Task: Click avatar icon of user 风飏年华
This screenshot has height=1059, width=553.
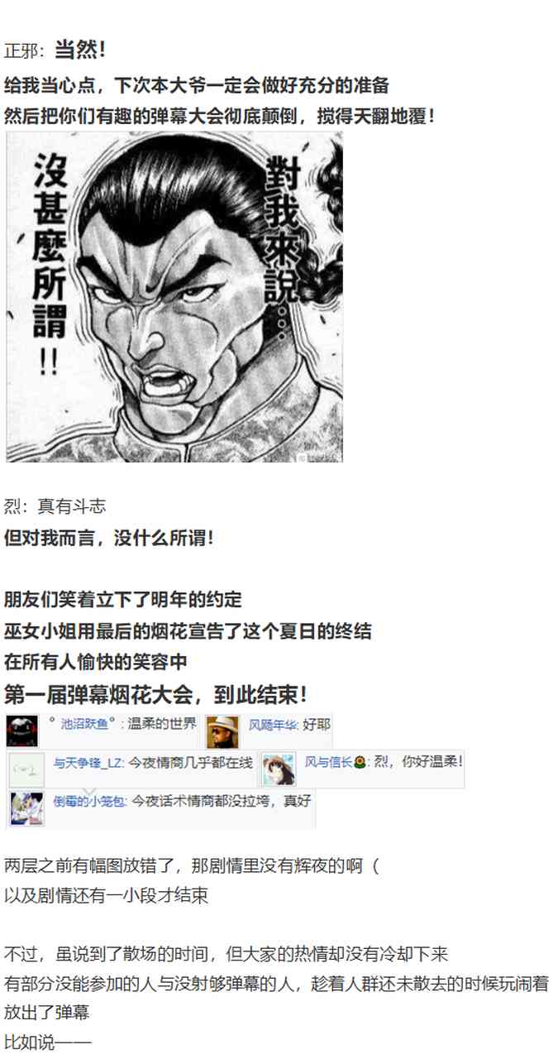Action: coord(222,731)
